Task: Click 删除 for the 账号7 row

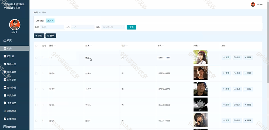Action: [248, 89]
